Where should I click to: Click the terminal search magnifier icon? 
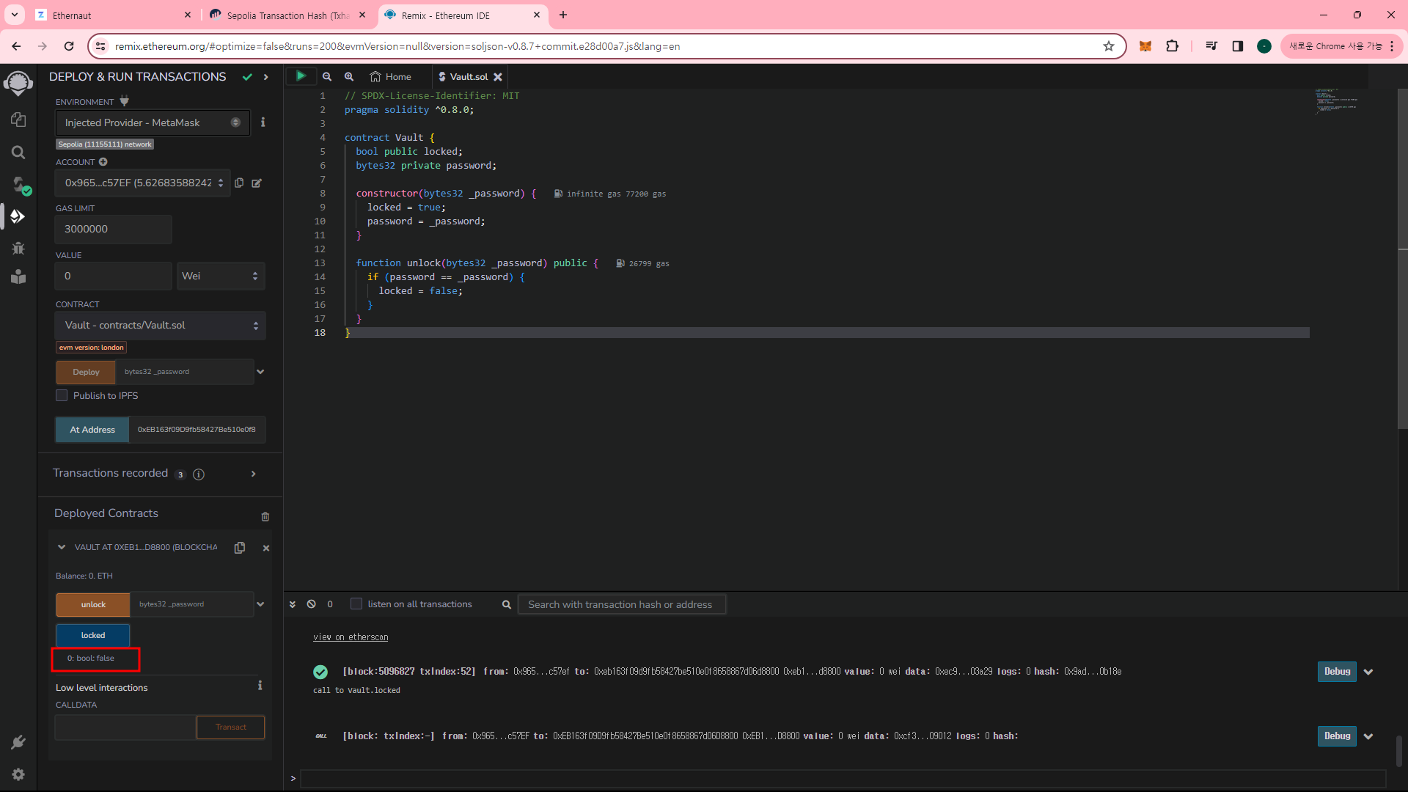pyautogui.click(x=507, y=604)
